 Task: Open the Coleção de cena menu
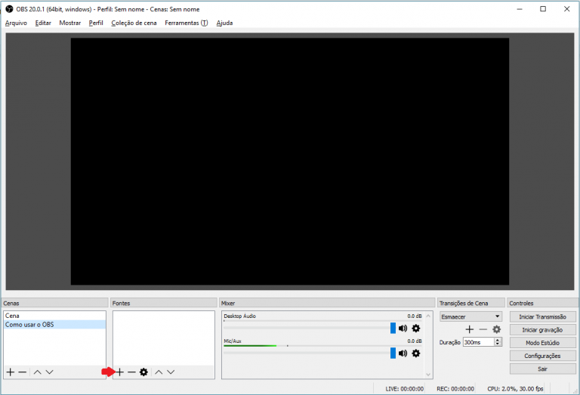point(134,23)
